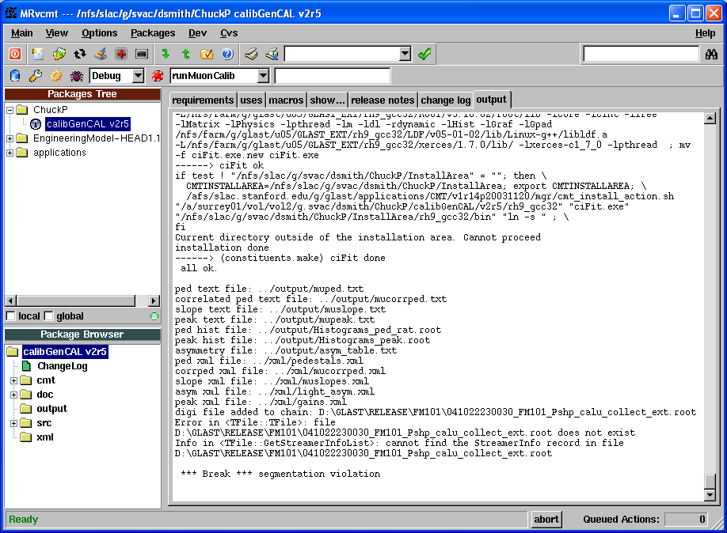Click the output pane scroll down arrow
This screenshot has width=727, height=533.
click(710, 495)
